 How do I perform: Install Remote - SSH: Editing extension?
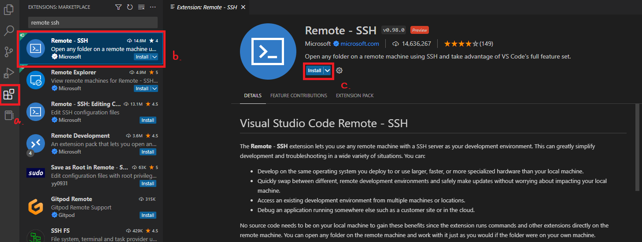pos(148,120)
